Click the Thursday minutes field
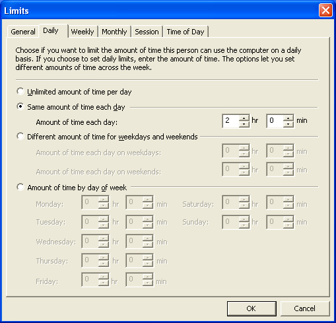This screenshot has height=323, width=336. pyautogui.click(x=134, y=260)
